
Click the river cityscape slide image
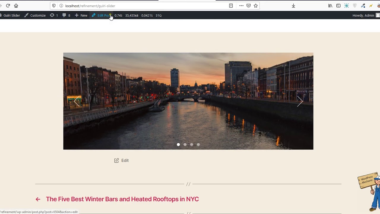tap(188, 101)
